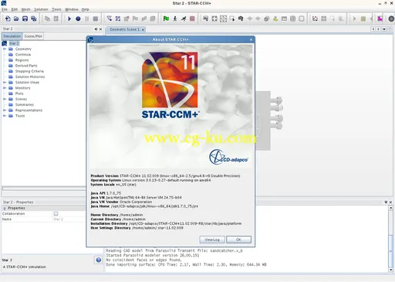
Task: Collapse the Properties section expander
Action: (5, 208)
